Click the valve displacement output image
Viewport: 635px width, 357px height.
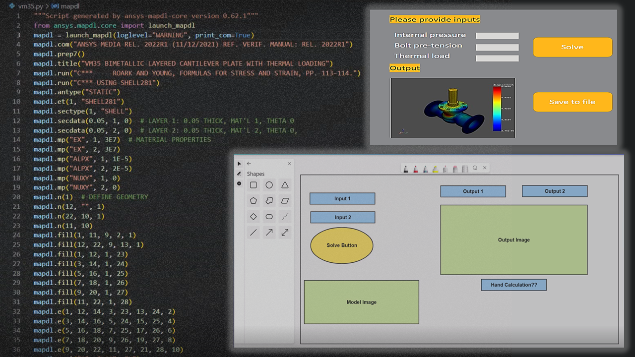click(x=452, y=108)
